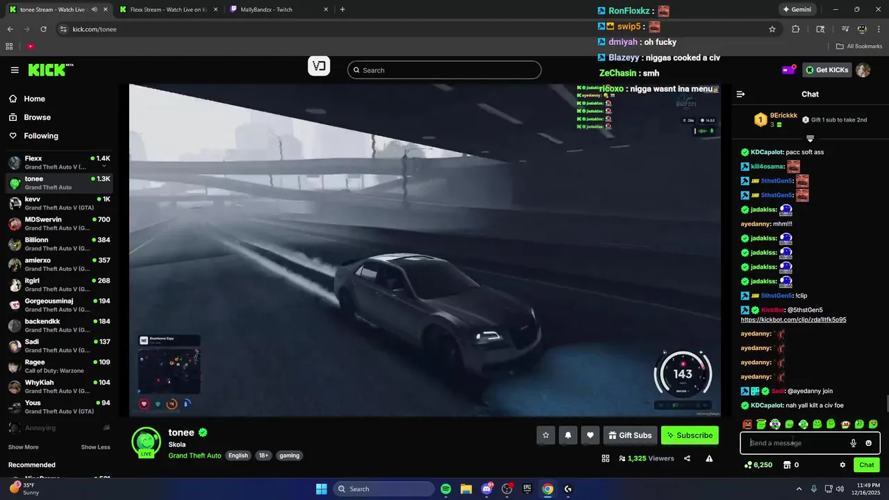Screen dimensions: 889x500
Task: Open the YouTube bookmark shortcut
Action: click(x=31, y=47)
